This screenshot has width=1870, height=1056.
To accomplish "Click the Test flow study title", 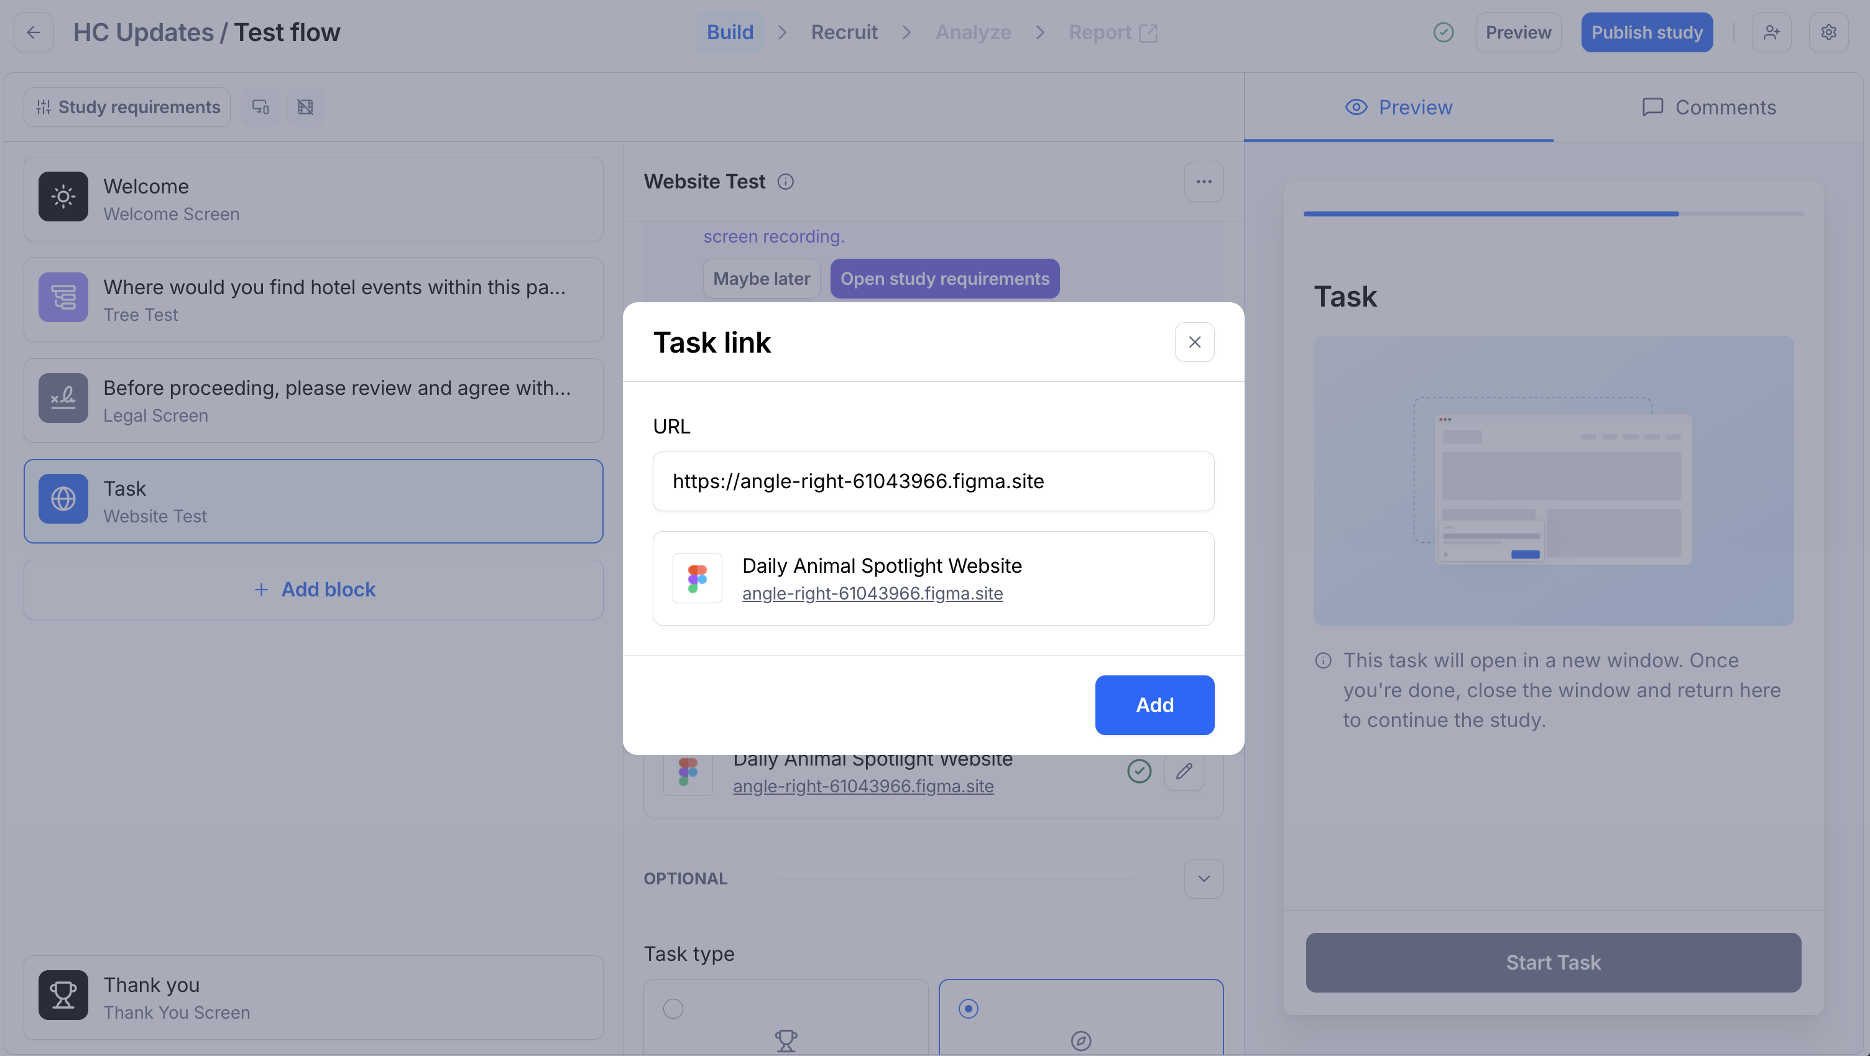I will click(287, 33).
